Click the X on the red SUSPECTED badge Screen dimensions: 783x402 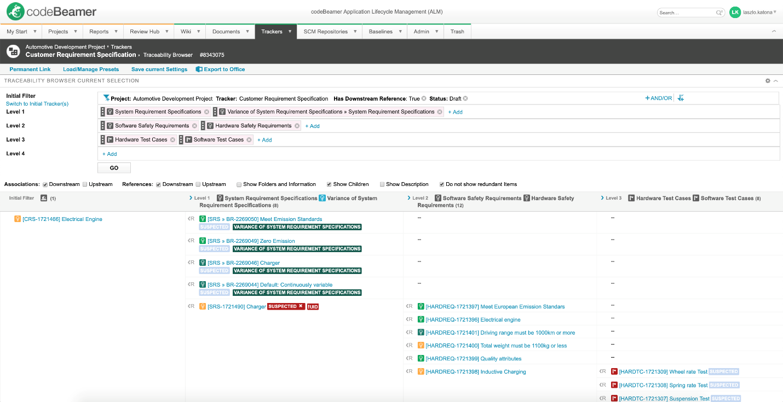301,306
